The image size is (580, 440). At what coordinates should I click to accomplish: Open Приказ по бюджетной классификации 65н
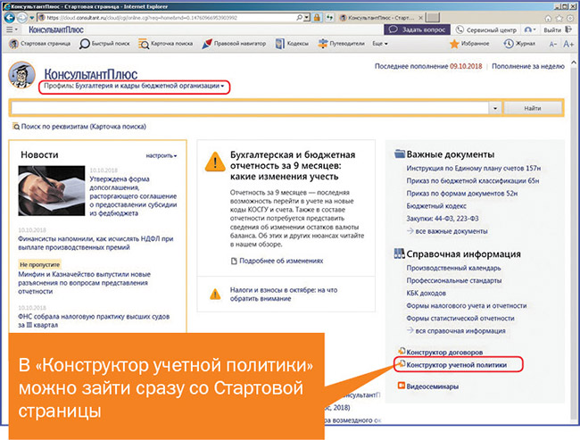(x=473, y=181)
